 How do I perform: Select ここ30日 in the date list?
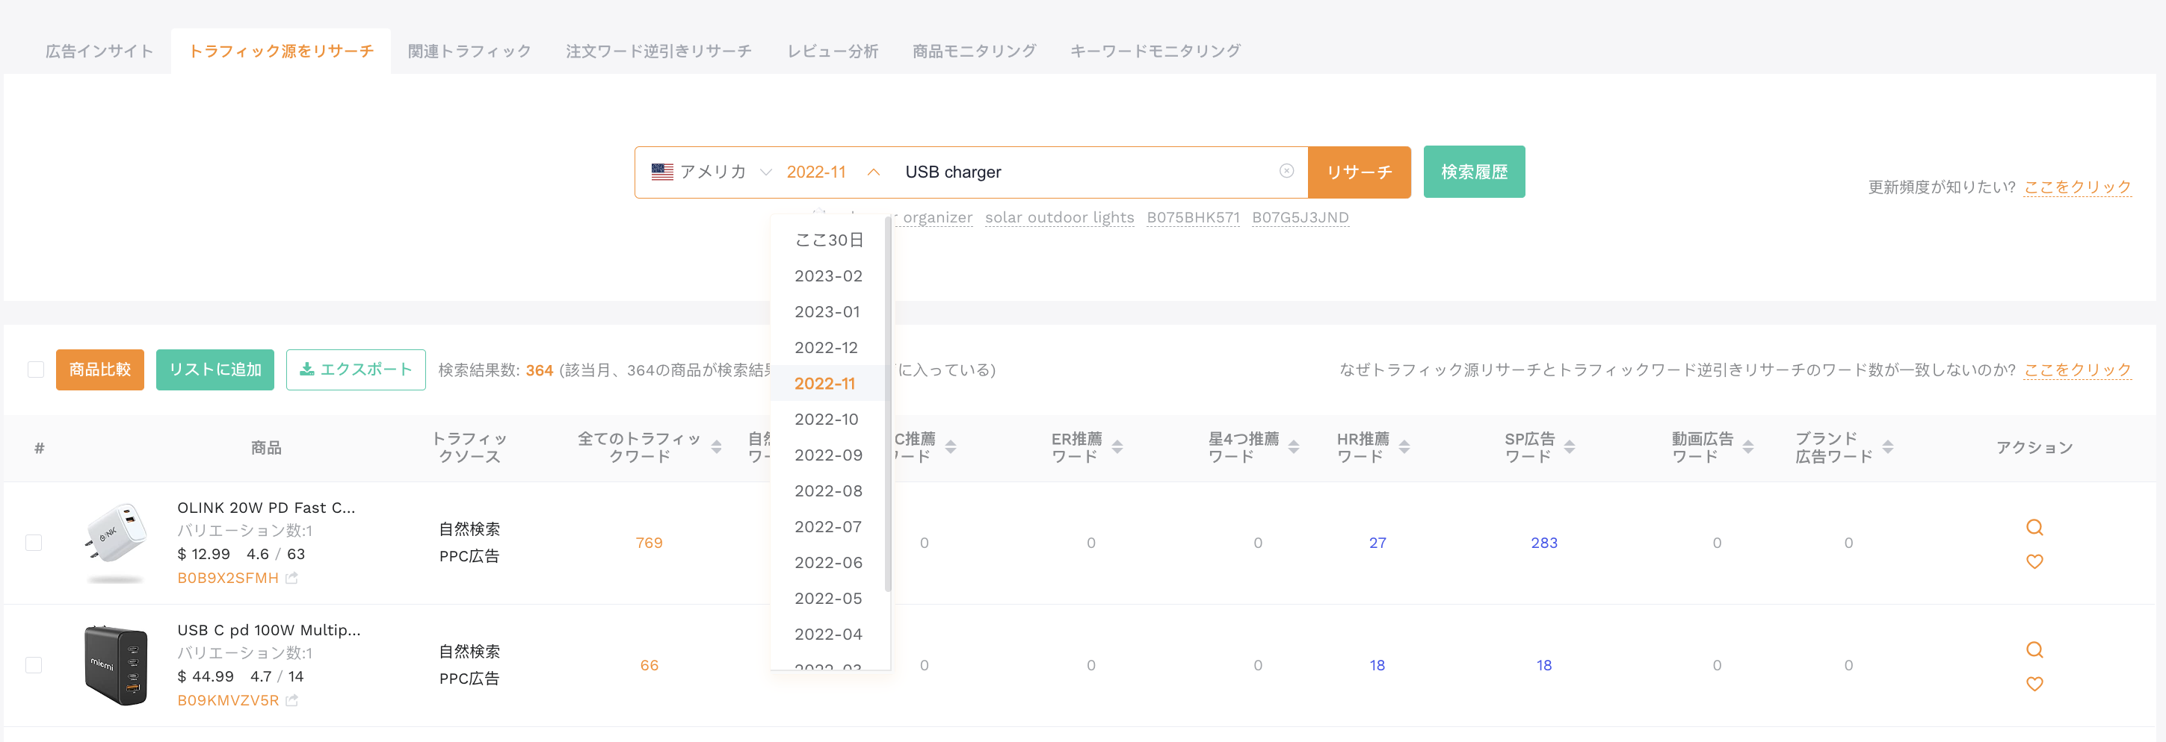(829, 240)
